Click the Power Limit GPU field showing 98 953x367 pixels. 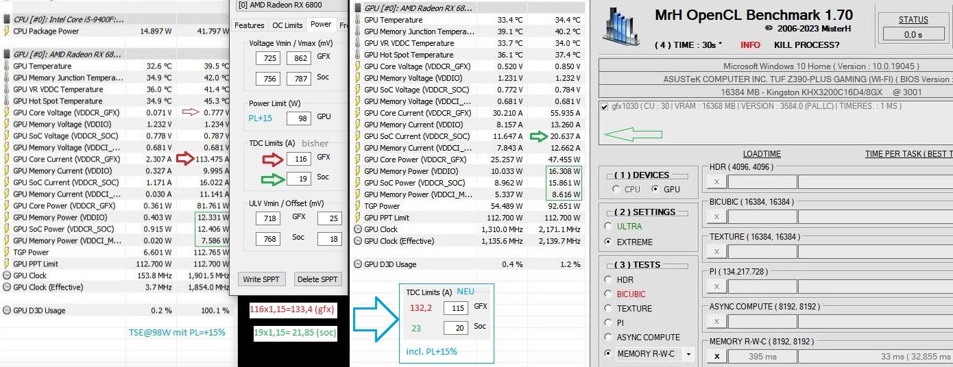click(299, 118)
